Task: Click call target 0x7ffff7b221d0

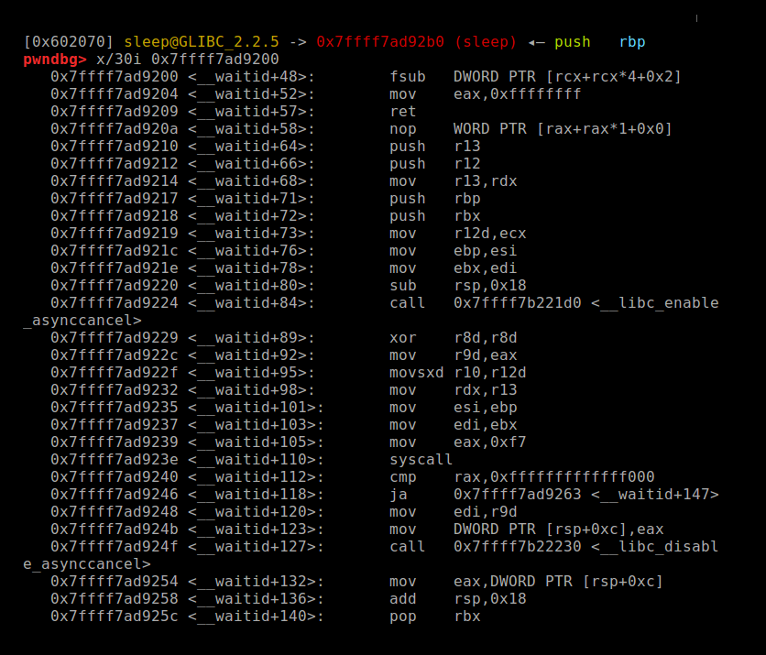Action: click(518, 303)
